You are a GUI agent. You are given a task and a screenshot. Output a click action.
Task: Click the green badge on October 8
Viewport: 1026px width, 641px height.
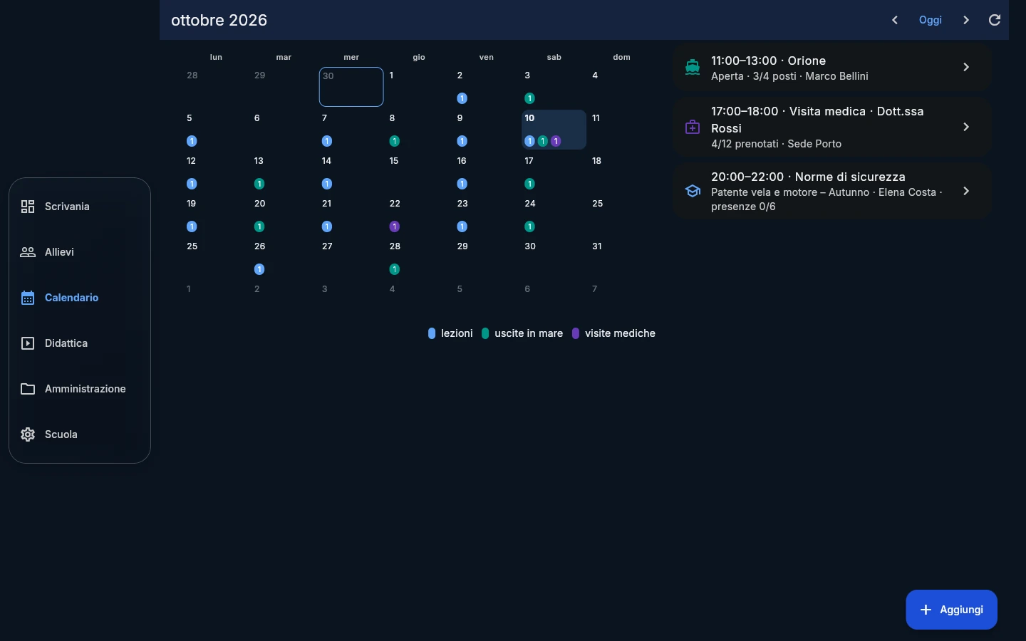[x=395, y=141]
